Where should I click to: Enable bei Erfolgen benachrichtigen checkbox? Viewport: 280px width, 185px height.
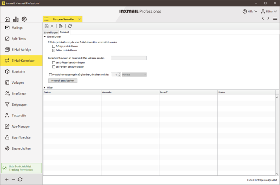54,63
